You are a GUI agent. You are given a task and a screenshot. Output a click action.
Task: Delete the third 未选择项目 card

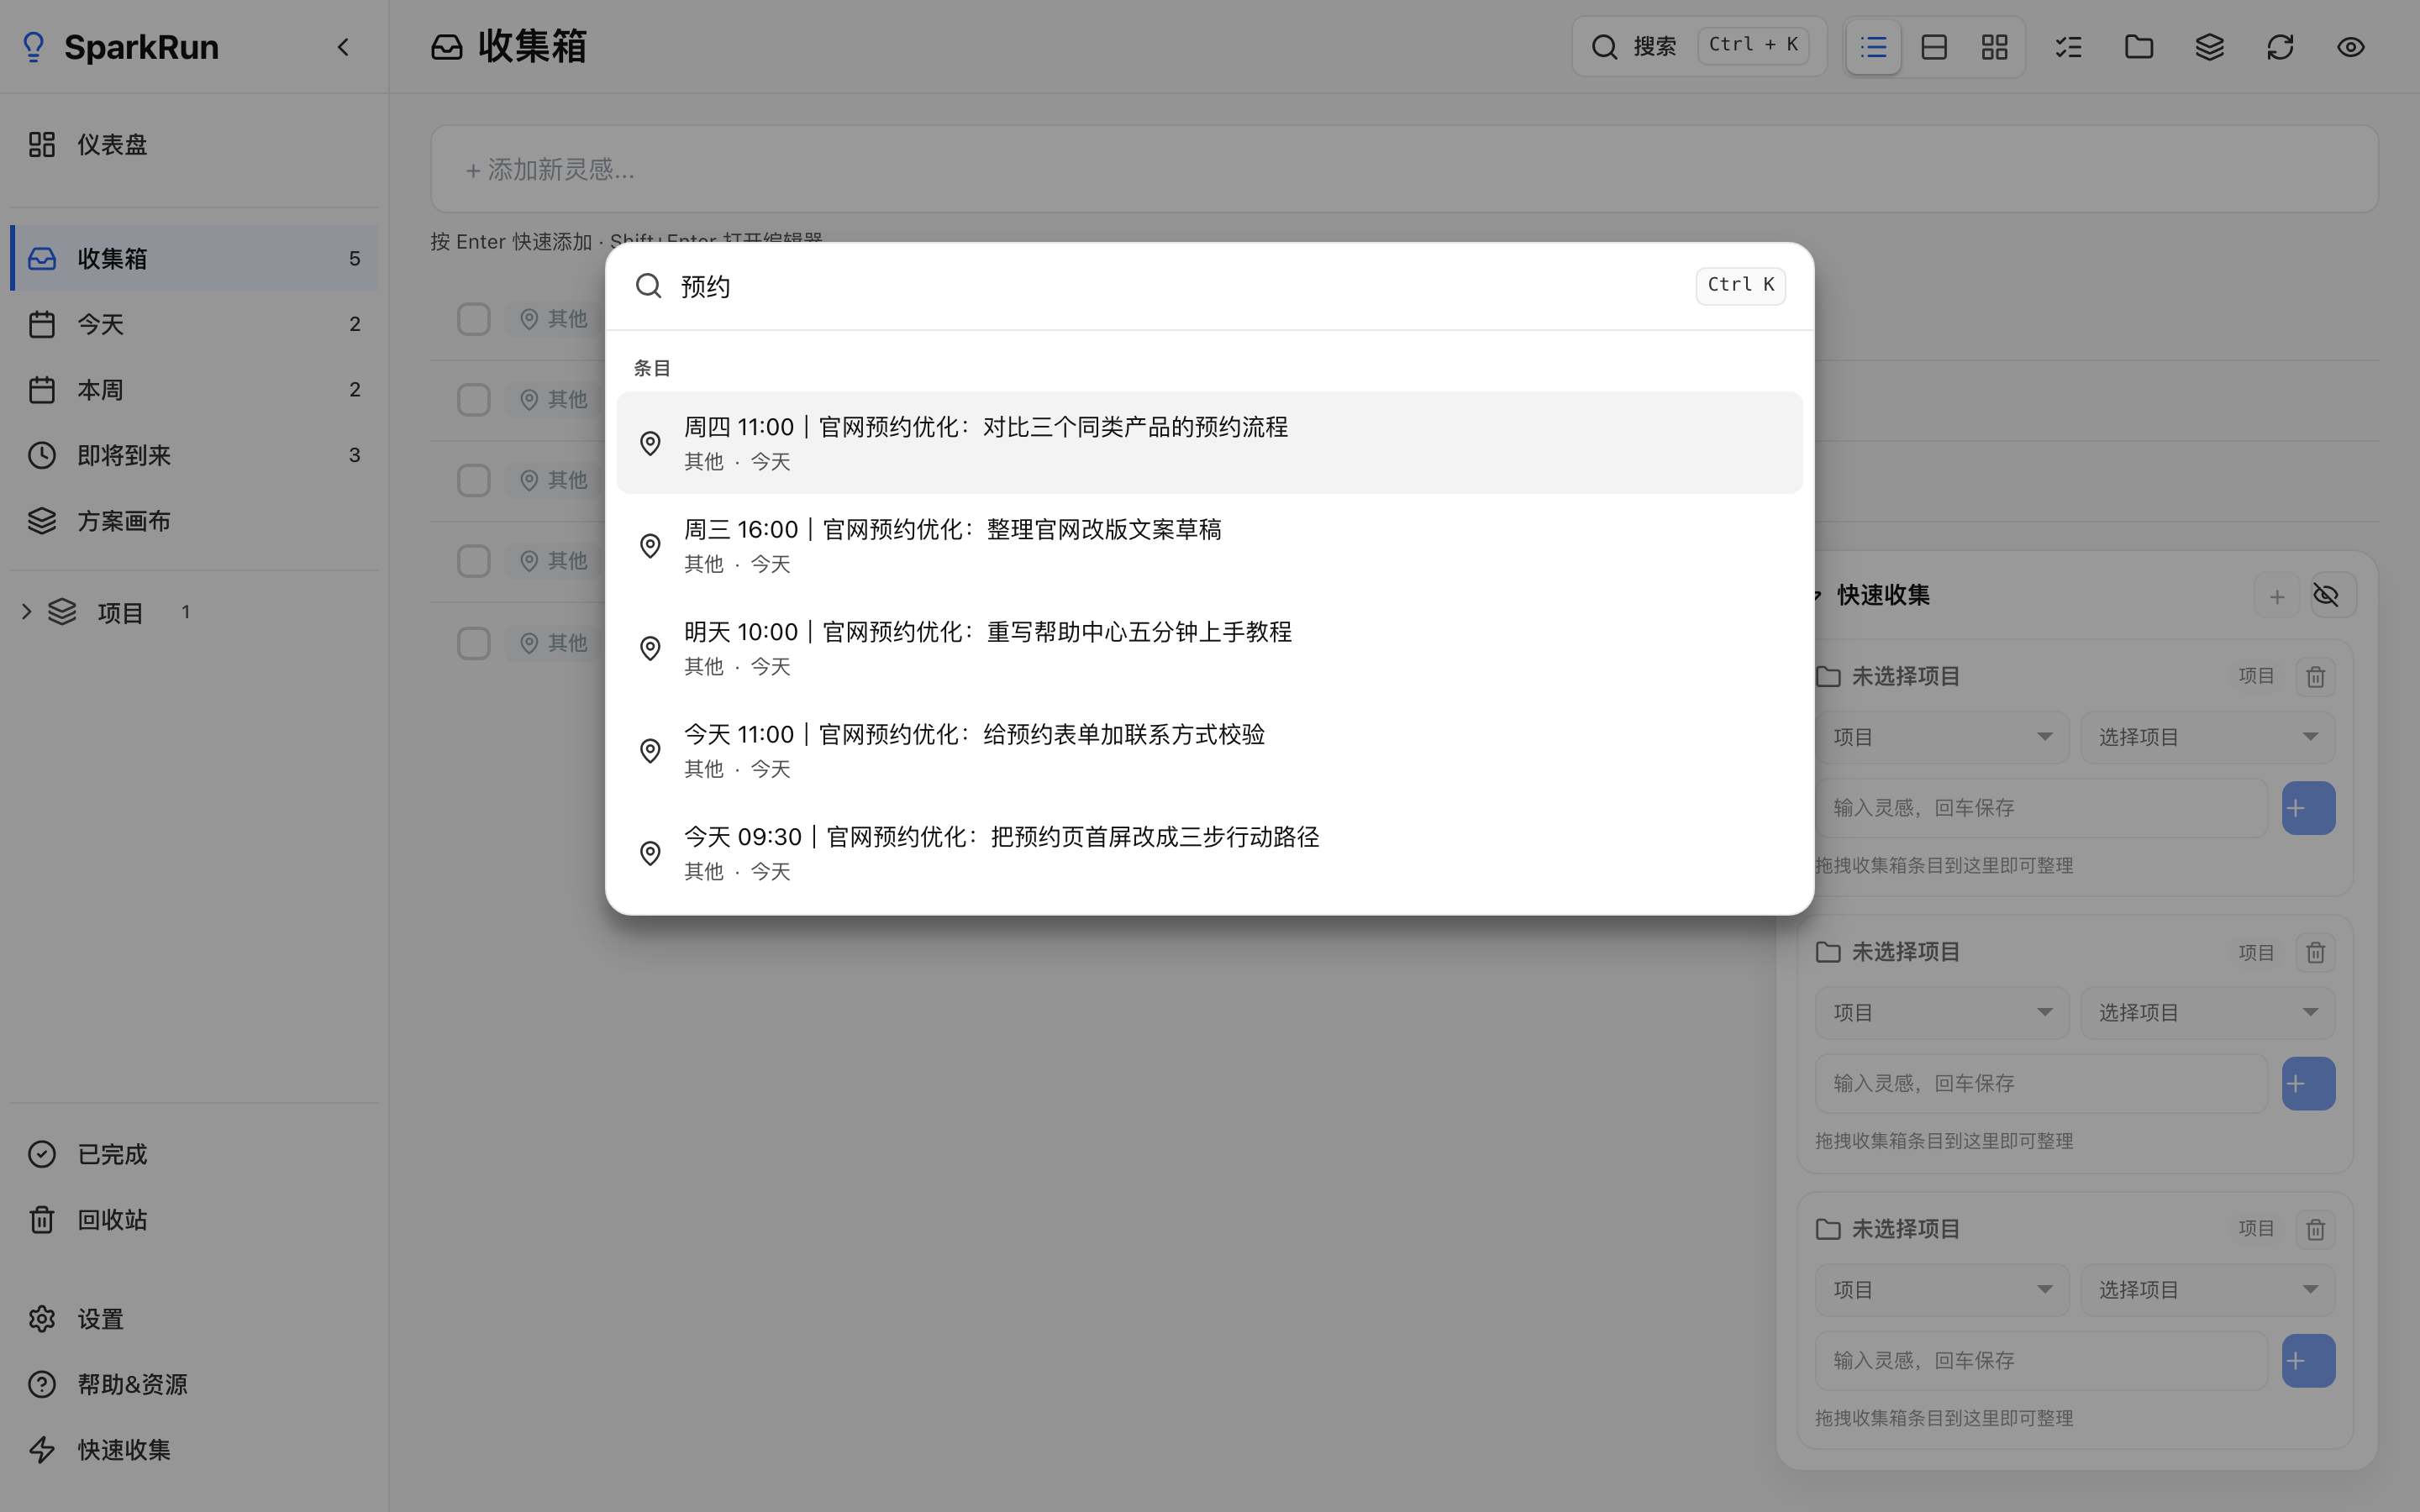click(2315, 1229)
